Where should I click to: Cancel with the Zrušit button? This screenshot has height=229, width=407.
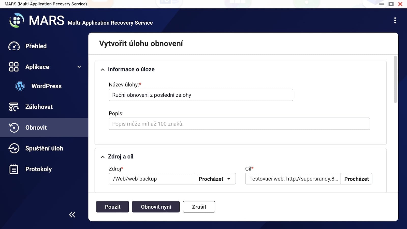pyautogui.click(x=199, y=207)
